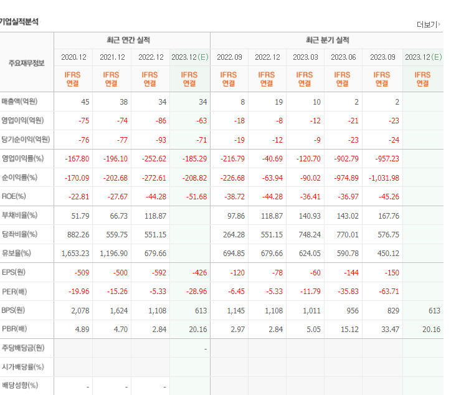Click quick ratio value 882.26
Screen dimensions: 451x395
[78, 235]
